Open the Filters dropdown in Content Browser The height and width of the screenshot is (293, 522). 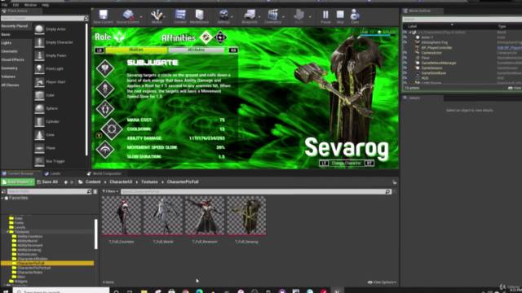click(110, 191)
